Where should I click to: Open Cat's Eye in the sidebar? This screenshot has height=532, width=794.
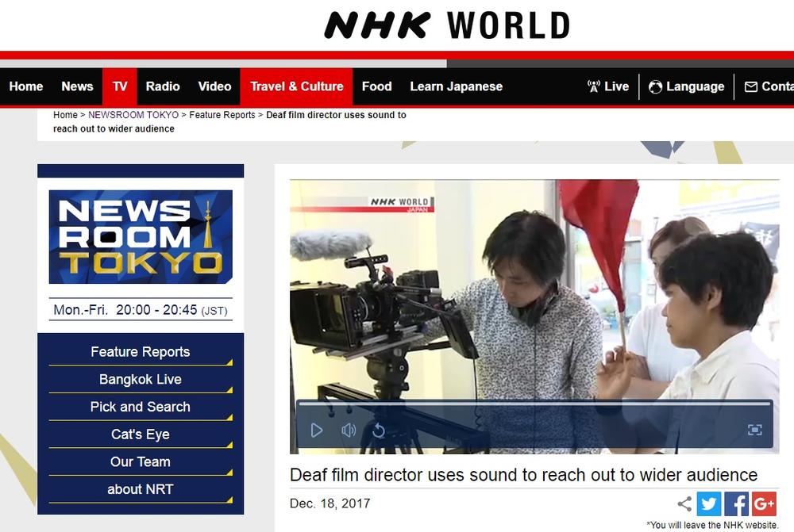(141, 434)
